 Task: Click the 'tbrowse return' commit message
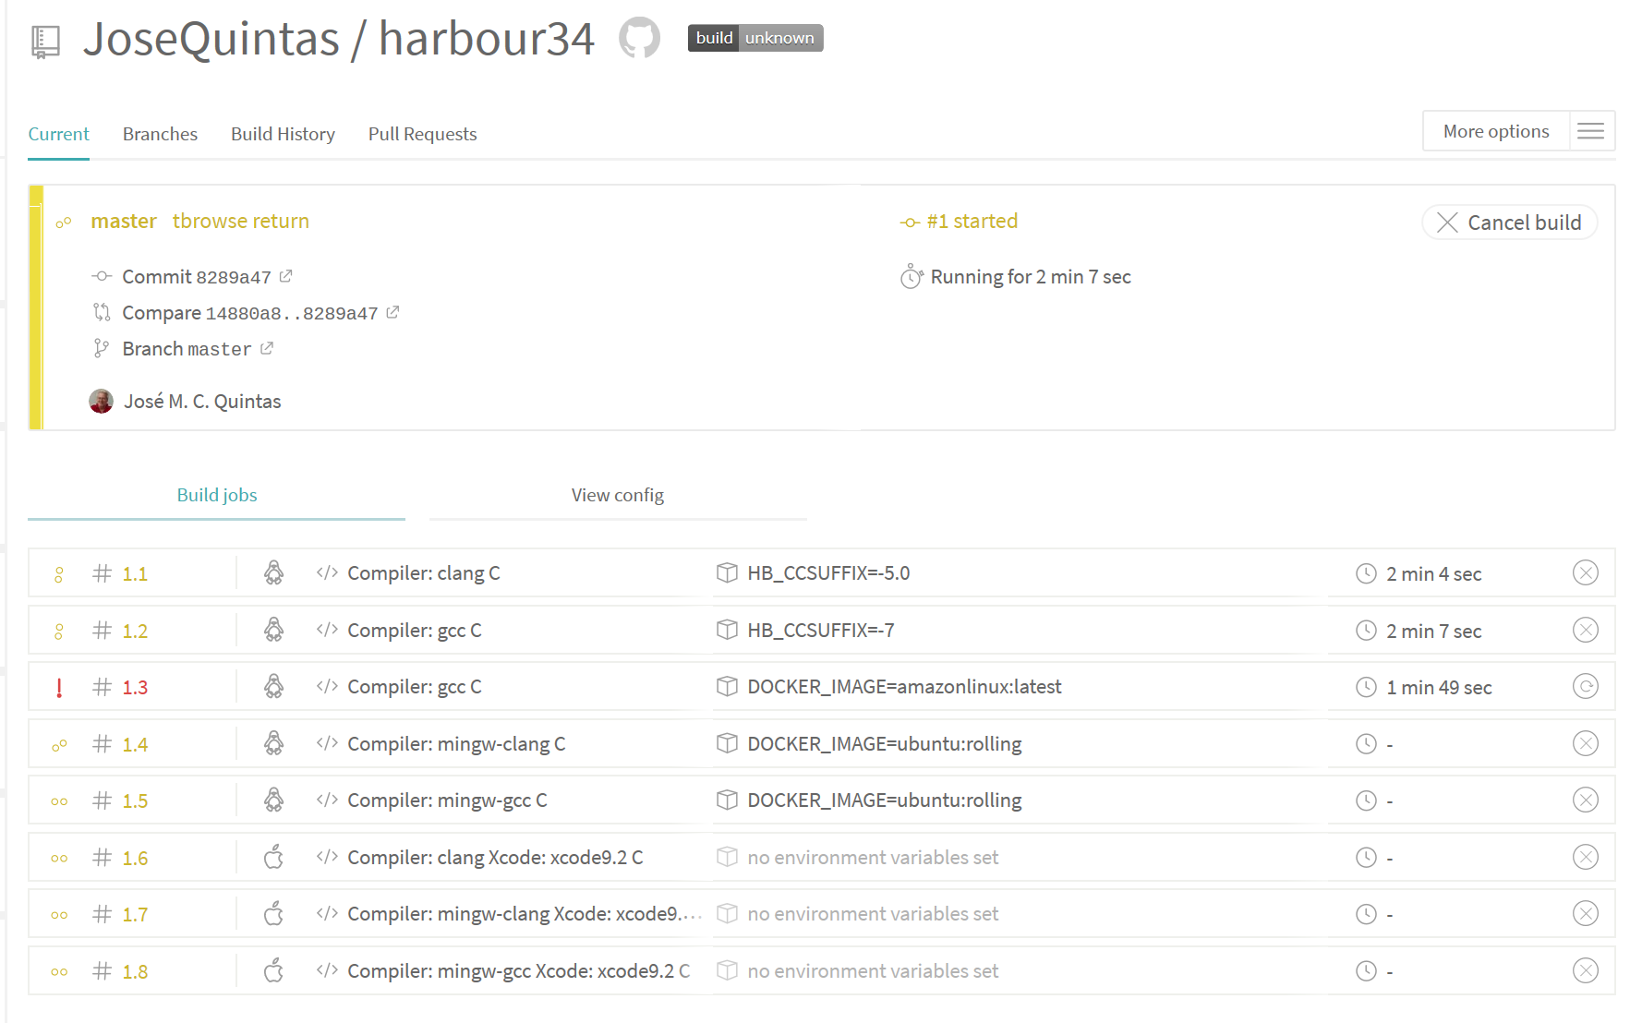click(240, 222)
